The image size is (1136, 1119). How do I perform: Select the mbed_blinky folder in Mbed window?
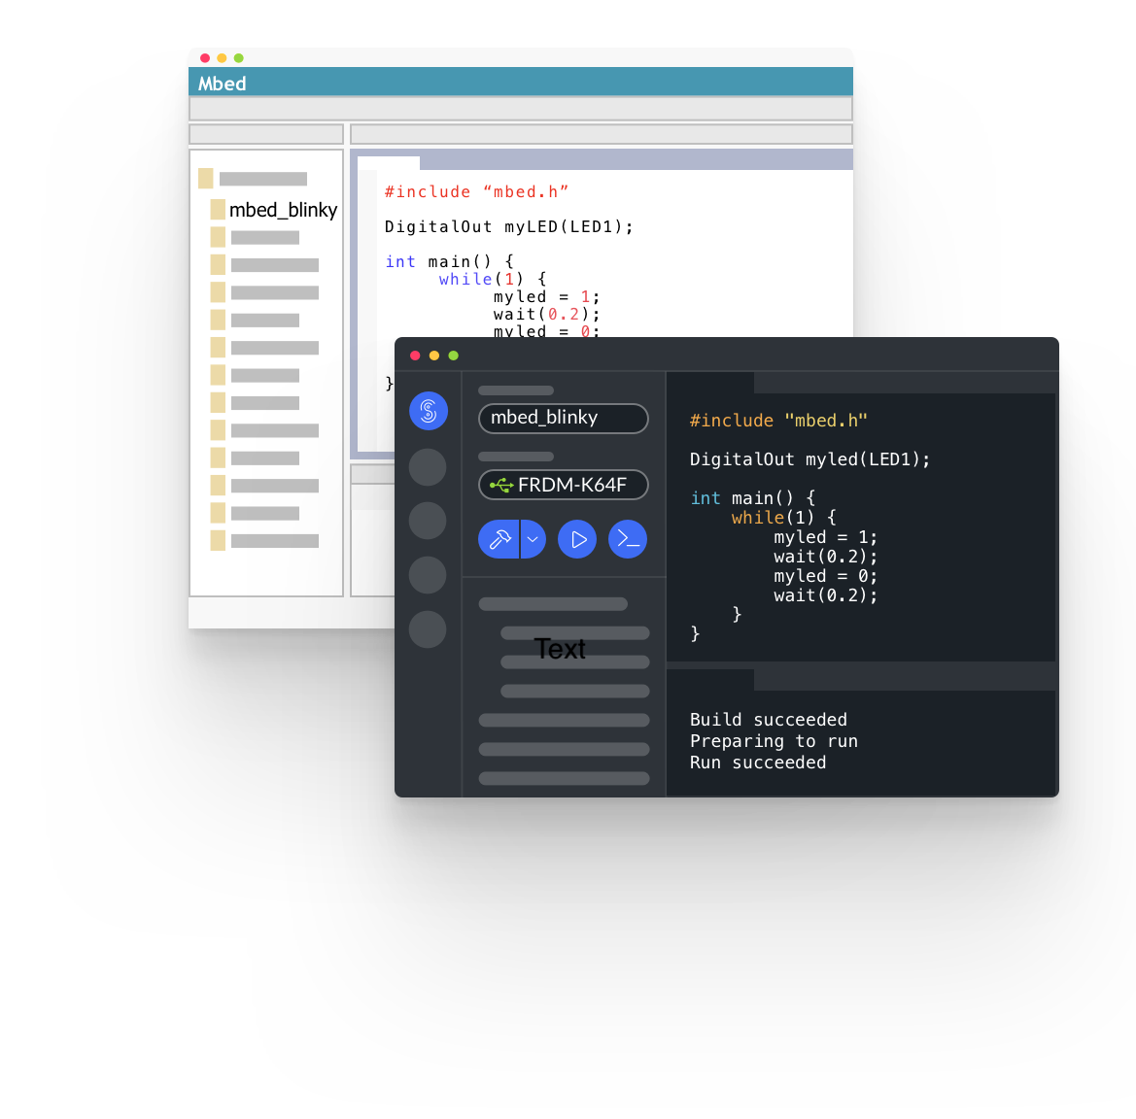tap(274, 209)
